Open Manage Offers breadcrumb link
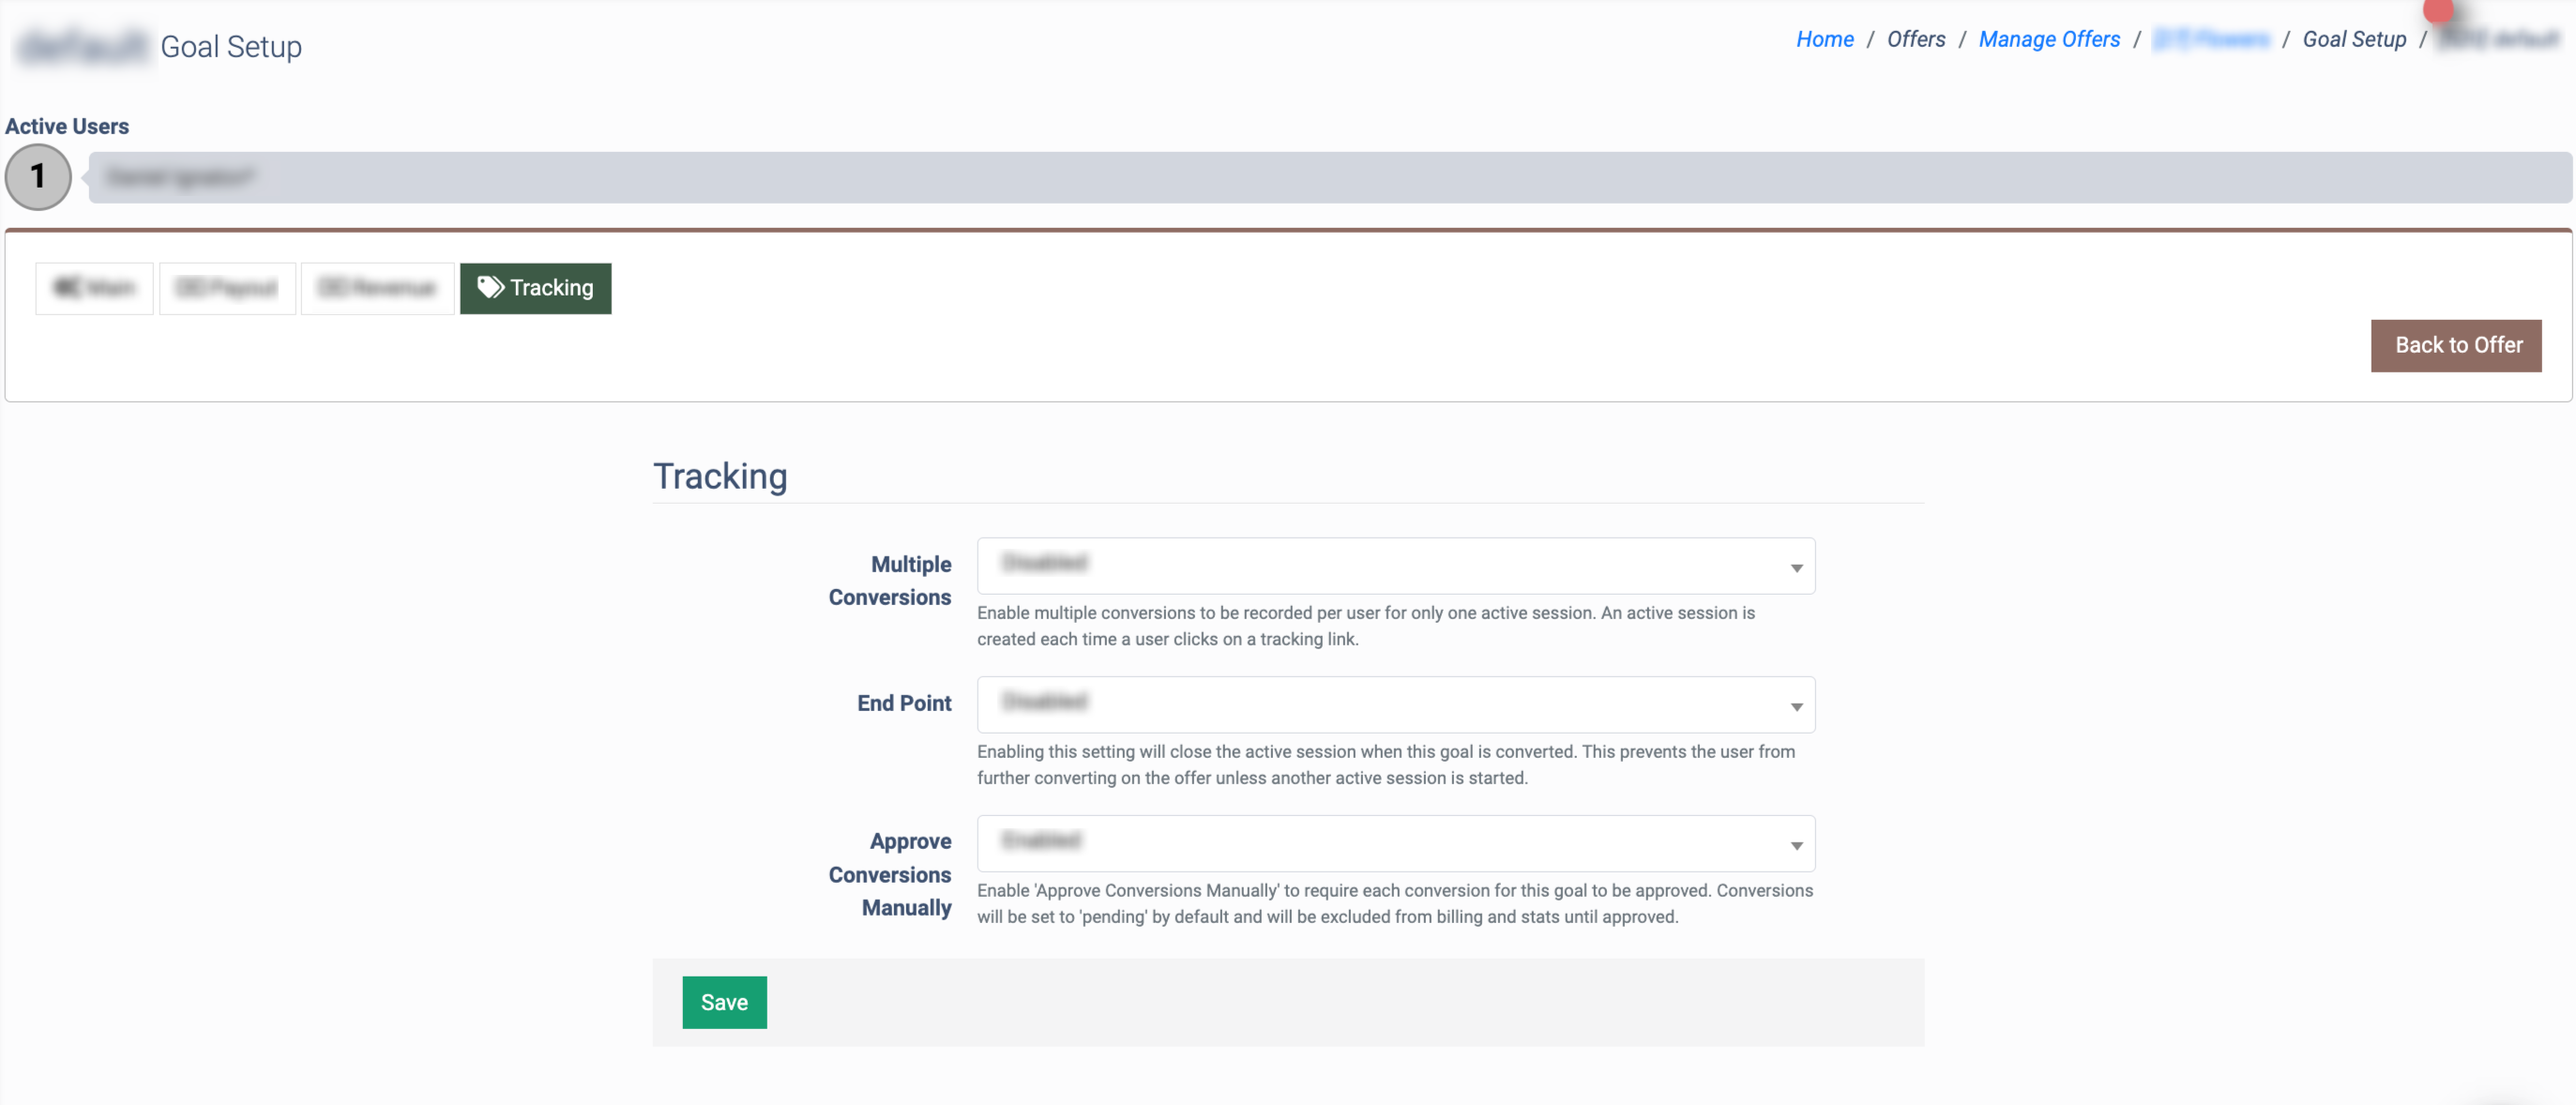This screenshot has height=1105, width=2576. tap(2049, 39)
